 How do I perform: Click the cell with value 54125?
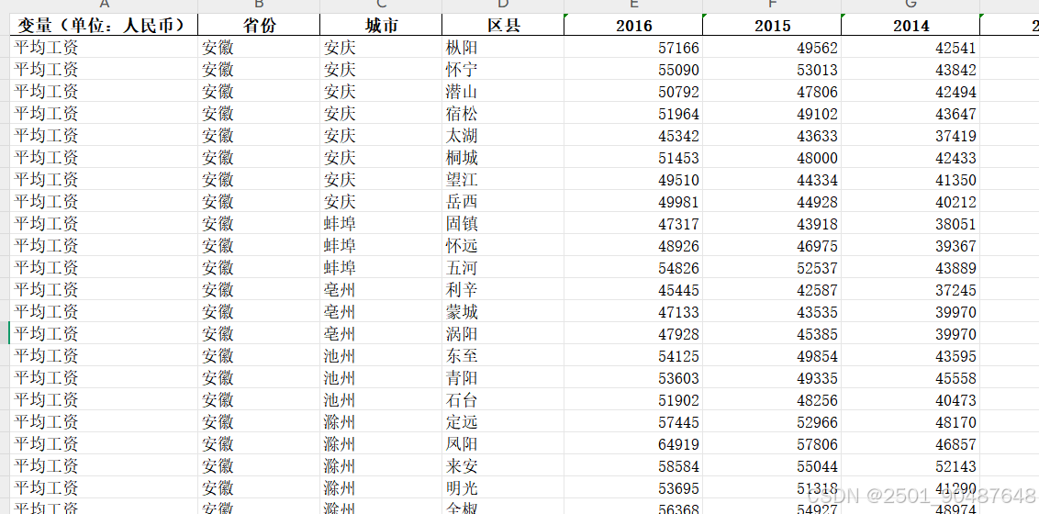tap(633, 355)
